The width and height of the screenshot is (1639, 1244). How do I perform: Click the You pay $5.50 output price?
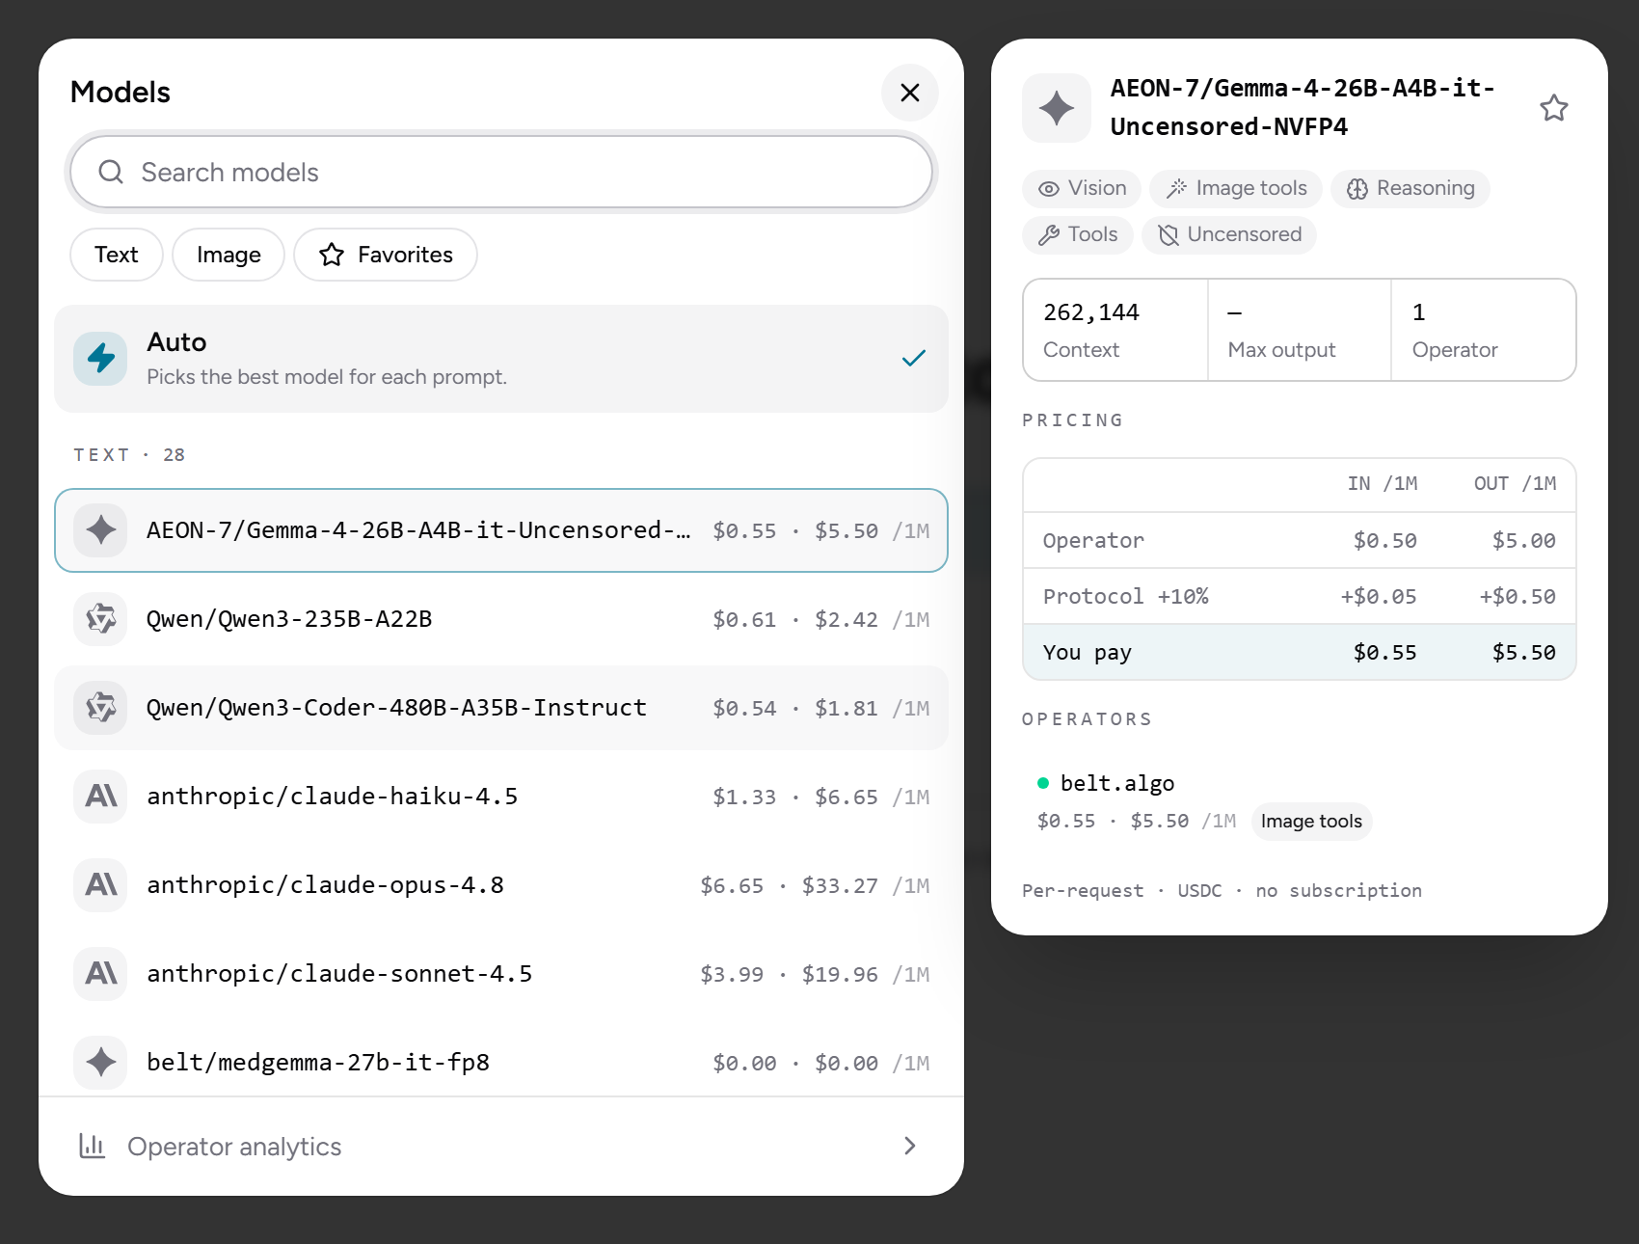[x=1523, y=653]
